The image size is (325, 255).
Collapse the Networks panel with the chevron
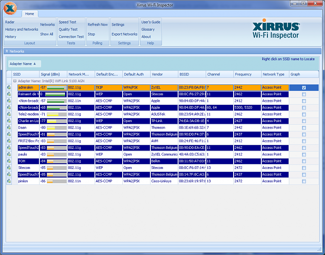tap(7, 51)
